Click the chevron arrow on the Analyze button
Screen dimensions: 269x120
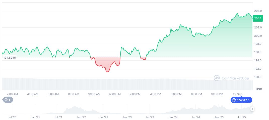coord(249,100)
